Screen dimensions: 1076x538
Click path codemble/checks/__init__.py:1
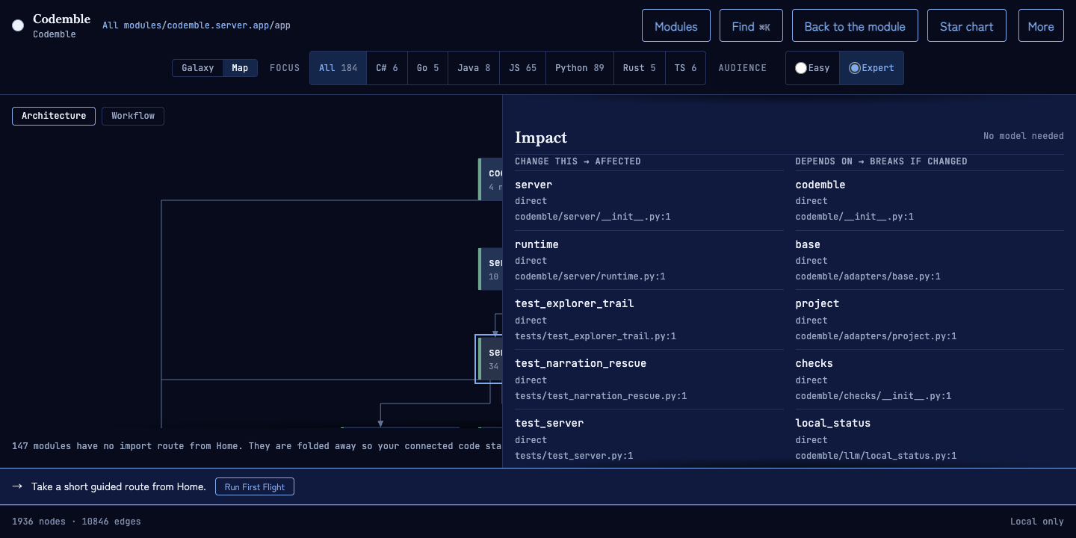pyautogui.click(x=874, y=396)
